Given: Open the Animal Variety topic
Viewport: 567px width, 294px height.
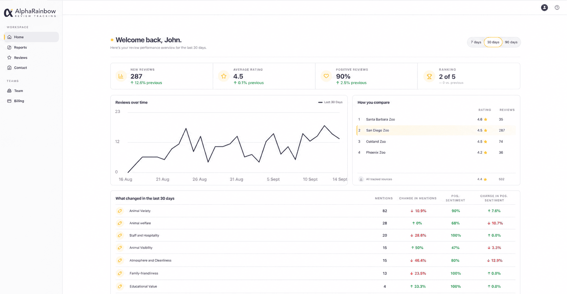Looking at the screenshot, I should [140, 211].
